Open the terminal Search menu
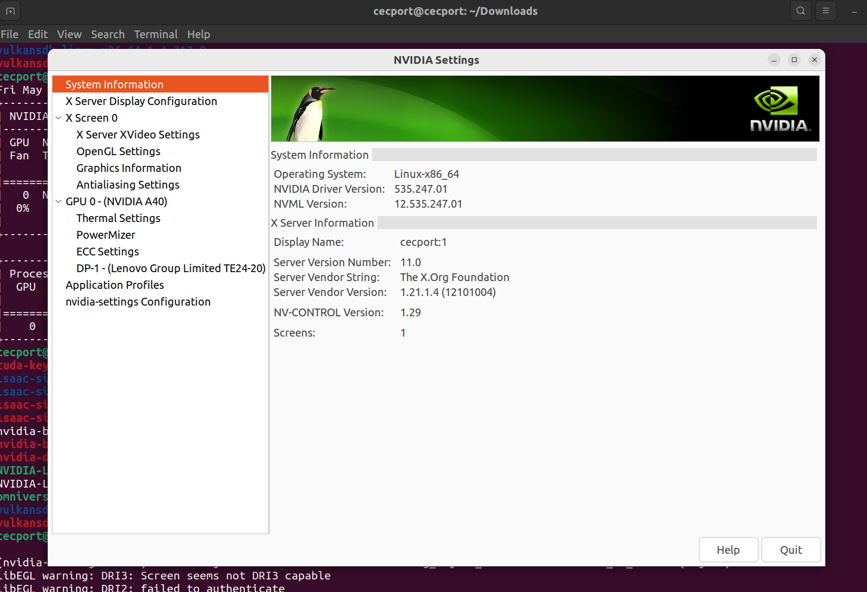867x592 pixels. point(108,34)
